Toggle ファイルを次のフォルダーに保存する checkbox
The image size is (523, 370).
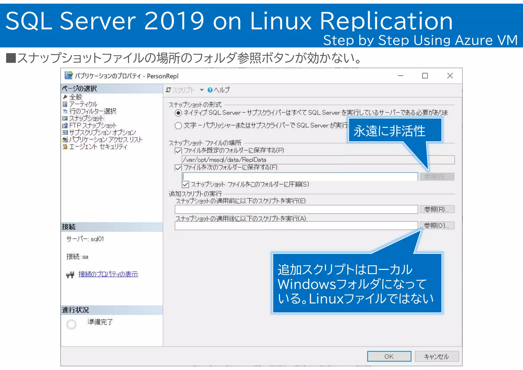(x=178, y=168)
